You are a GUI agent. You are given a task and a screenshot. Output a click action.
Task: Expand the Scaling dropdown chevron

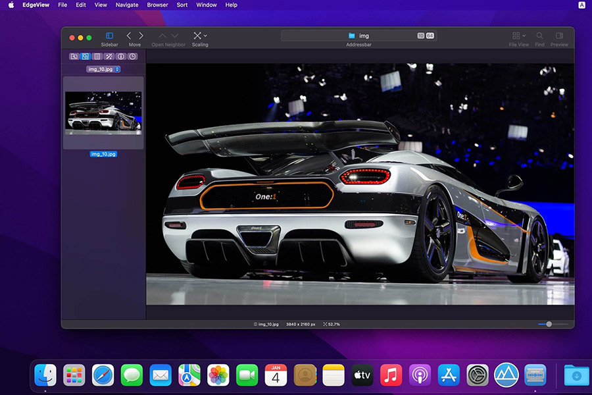(x=206, y=36)
